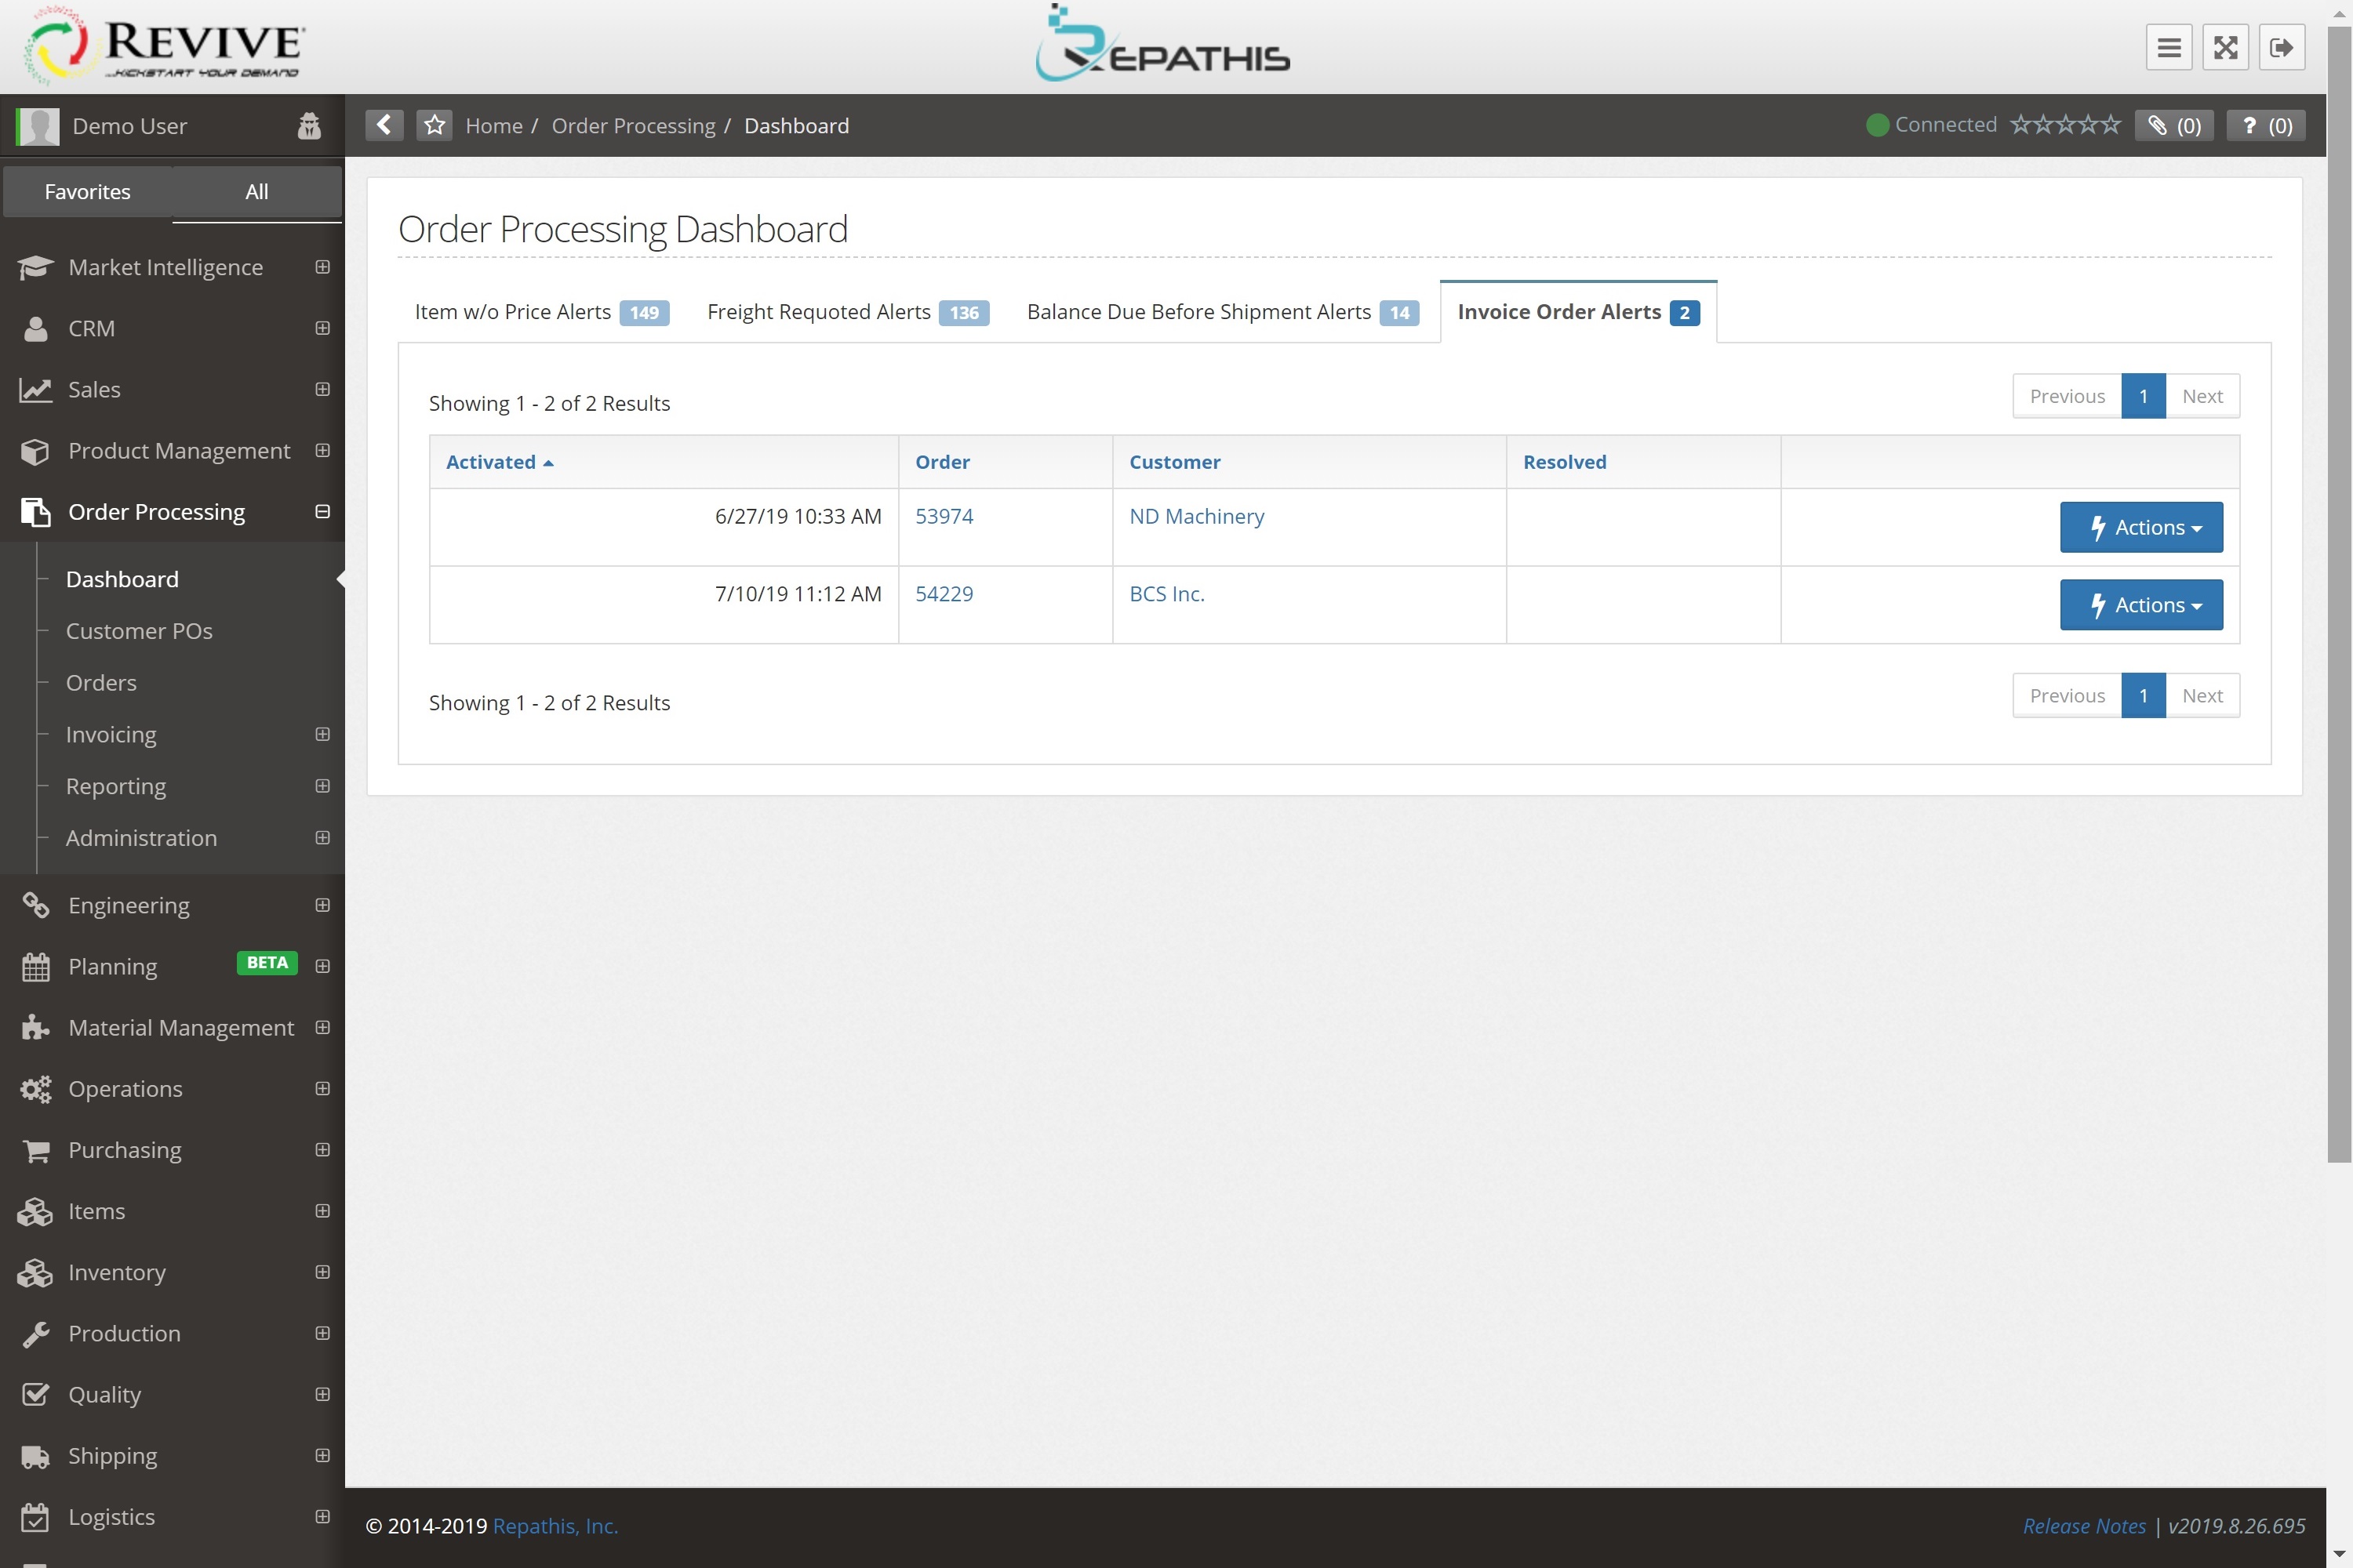
Task: Switch to Item w/o Price Alerts tab
Action: coord(541,312)
